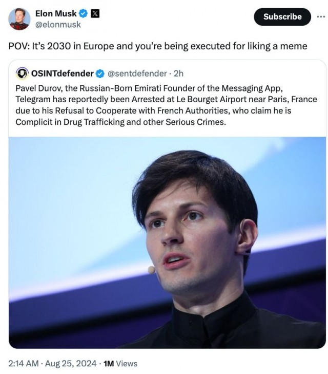The image size is (328, 374).
Task: Click the 2h timestamp on quoted post
Action: click(178, 73)
